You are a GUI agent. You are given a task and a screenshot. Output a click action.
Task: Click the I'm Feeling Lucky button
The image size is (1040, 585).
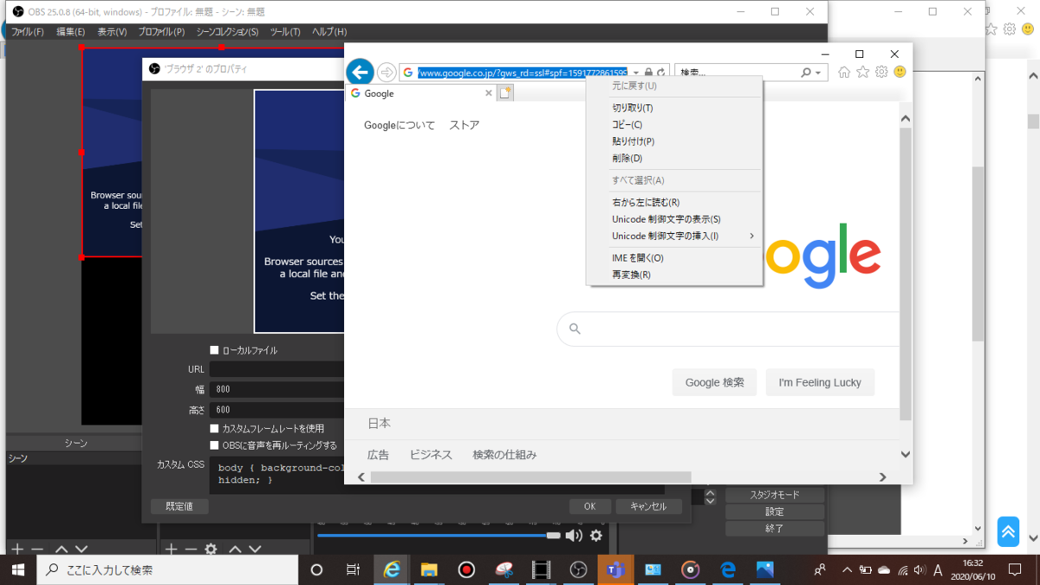coord(819,381)
